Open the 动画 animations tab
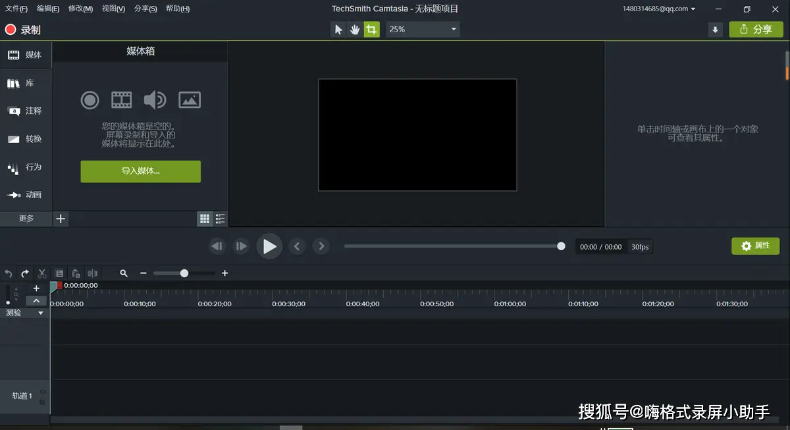The width and height of the screenshot is (790, 430). [x=26, y=195]
